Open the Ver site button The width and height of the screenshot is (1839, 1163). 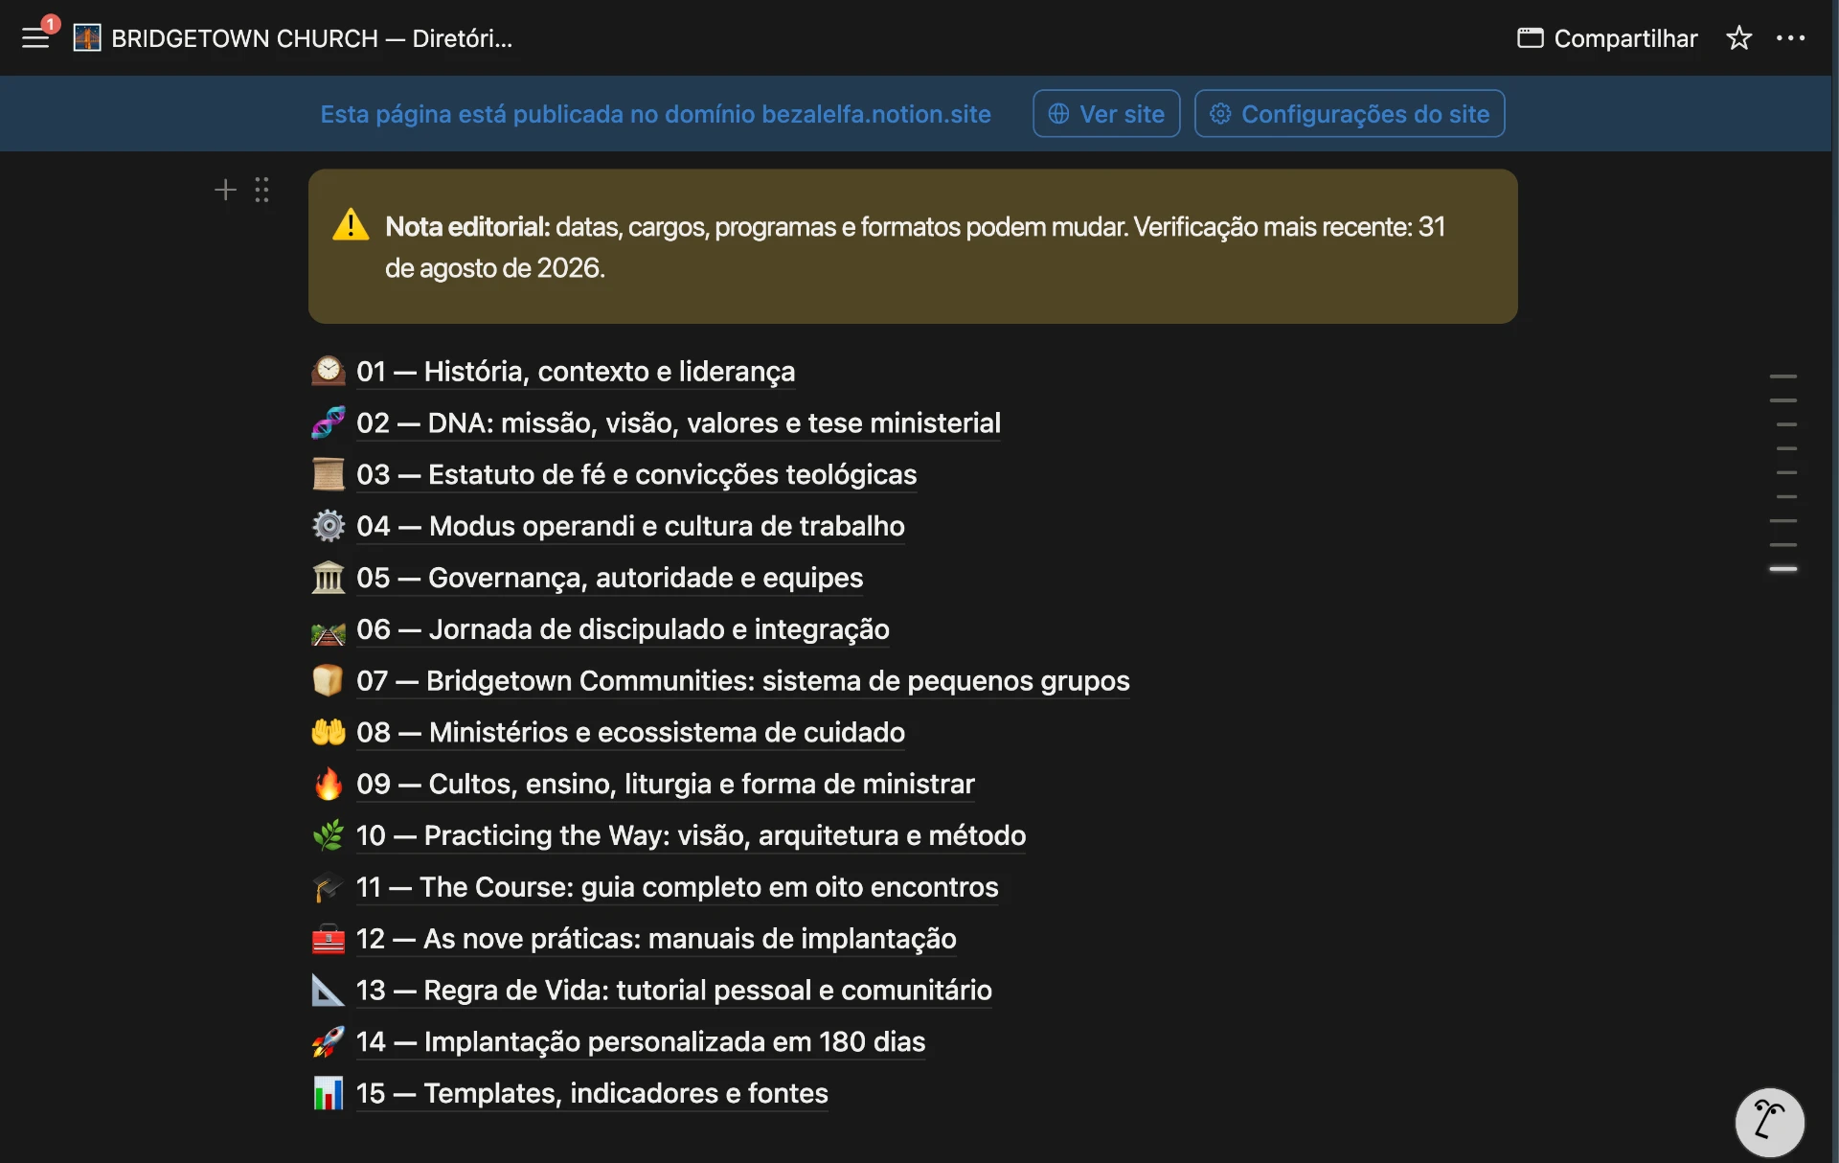[1106, 114]
